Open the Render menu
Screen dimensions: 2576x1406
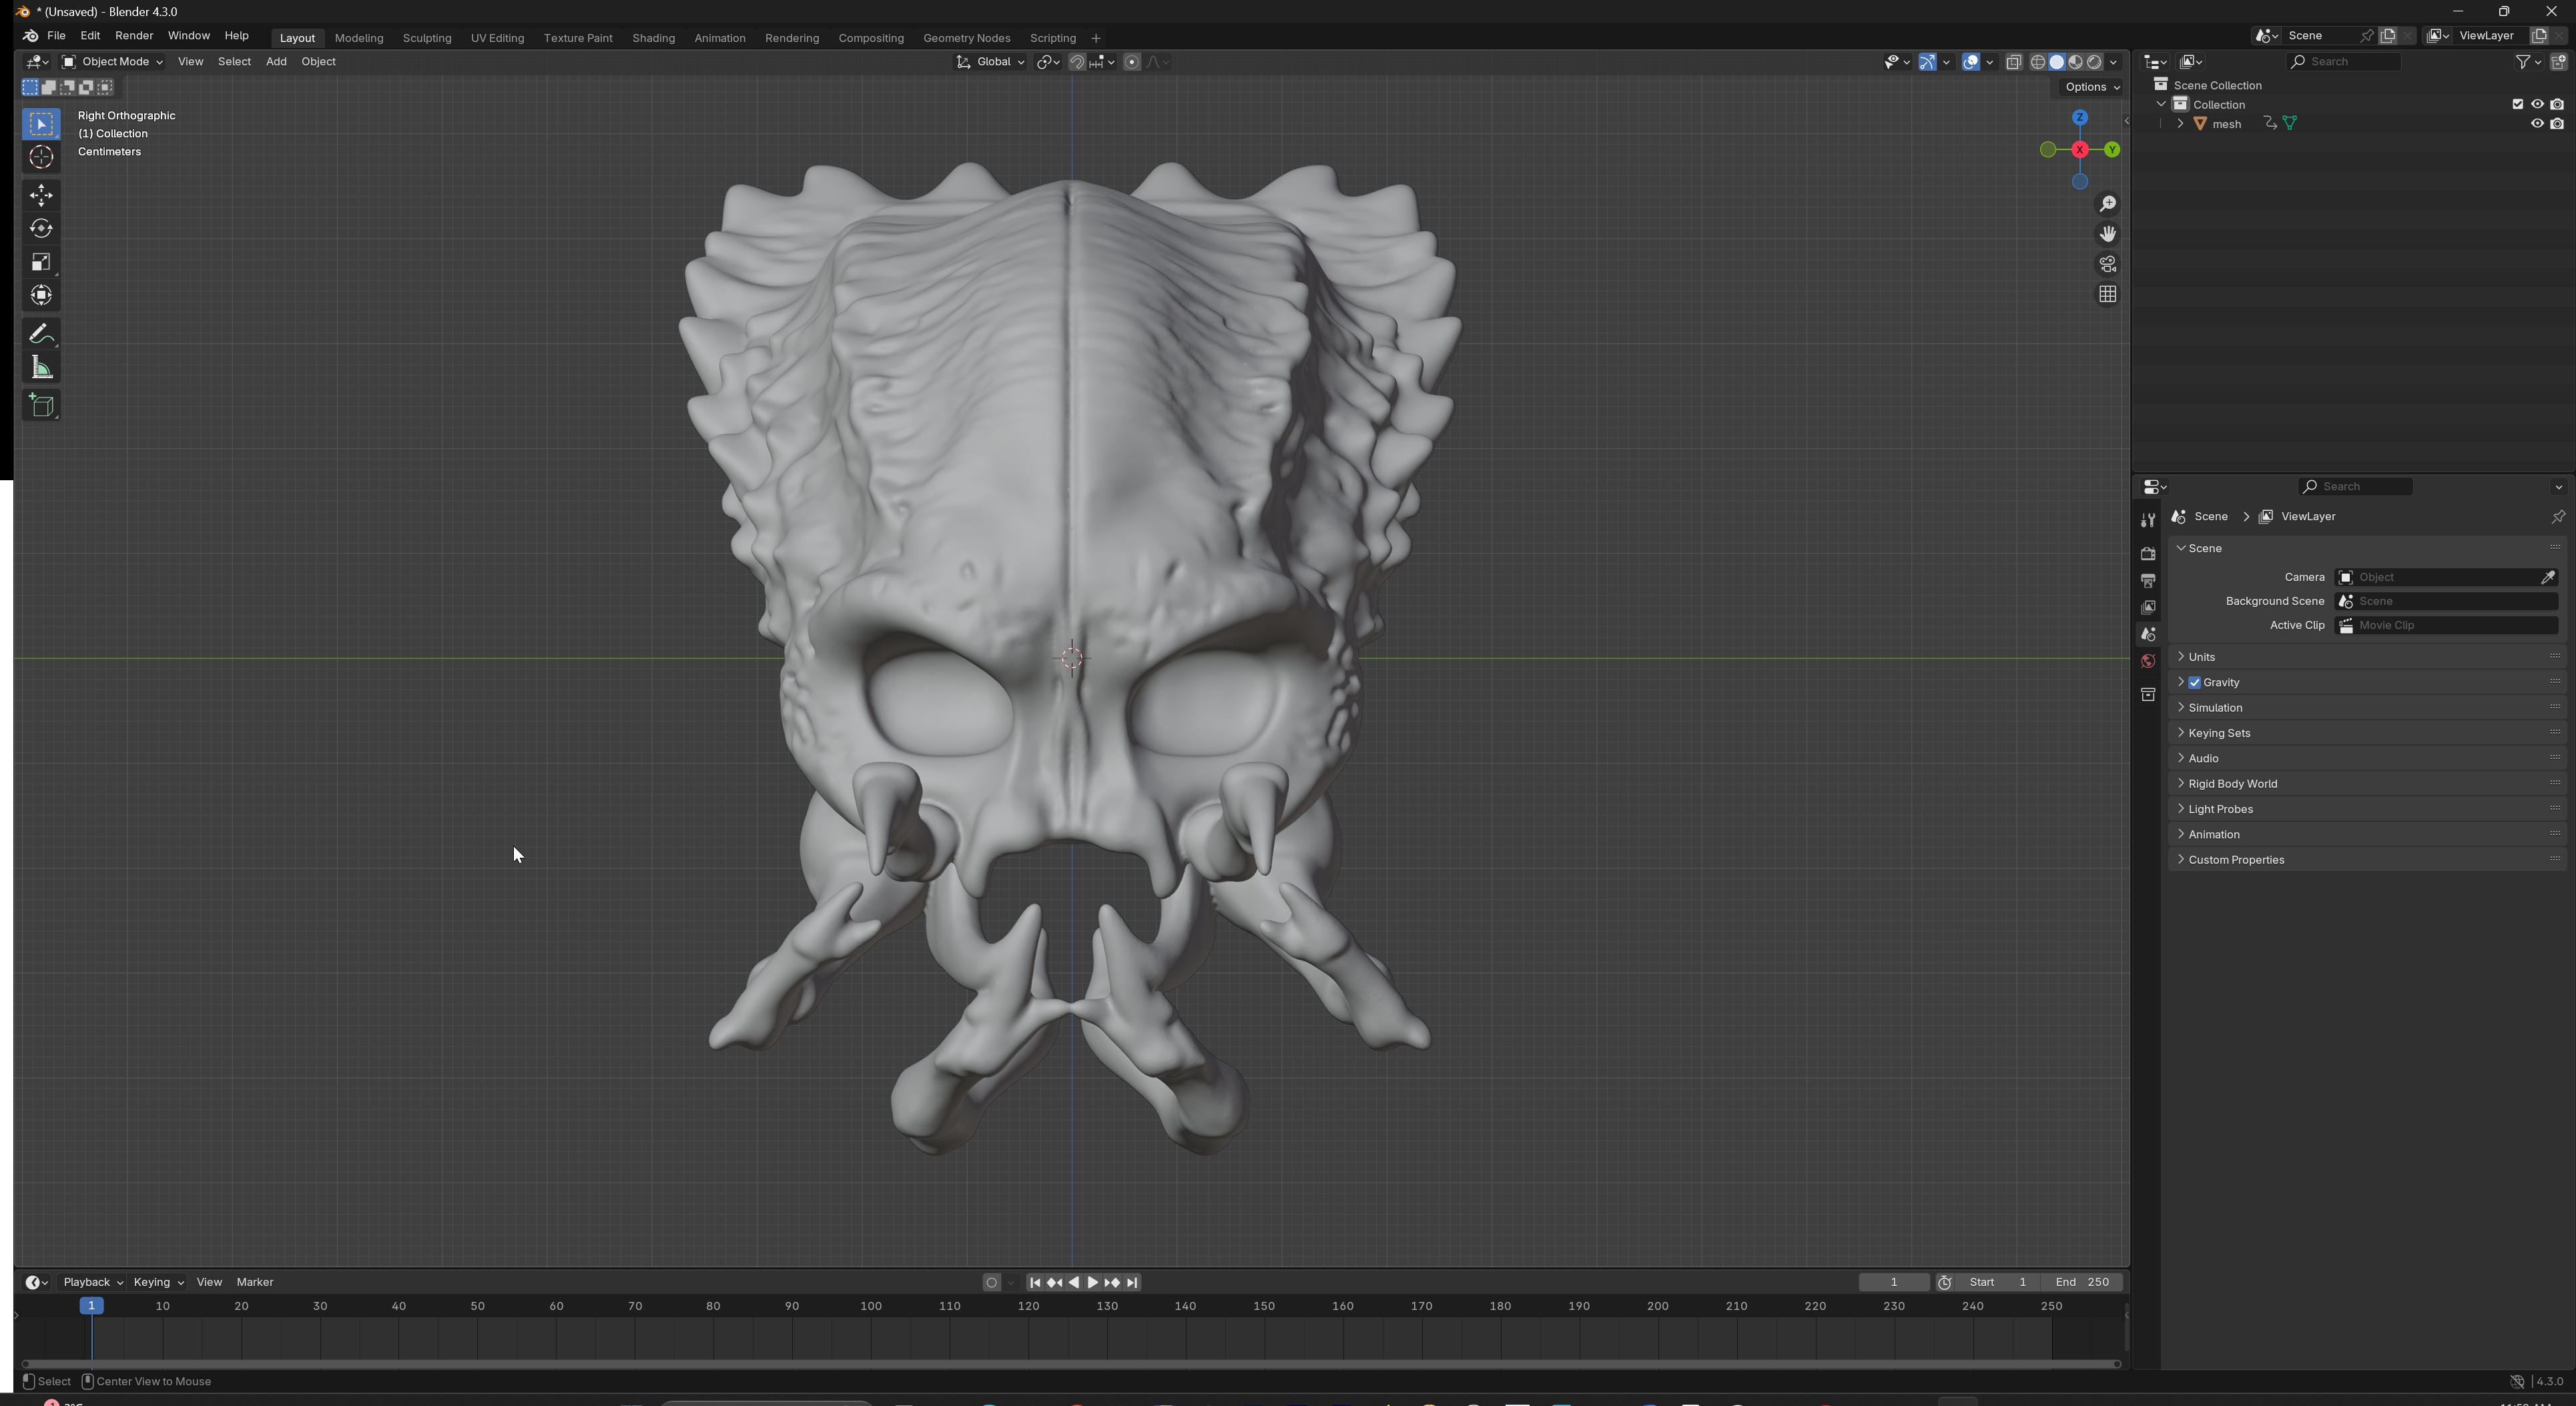click(x=134, y=36)
